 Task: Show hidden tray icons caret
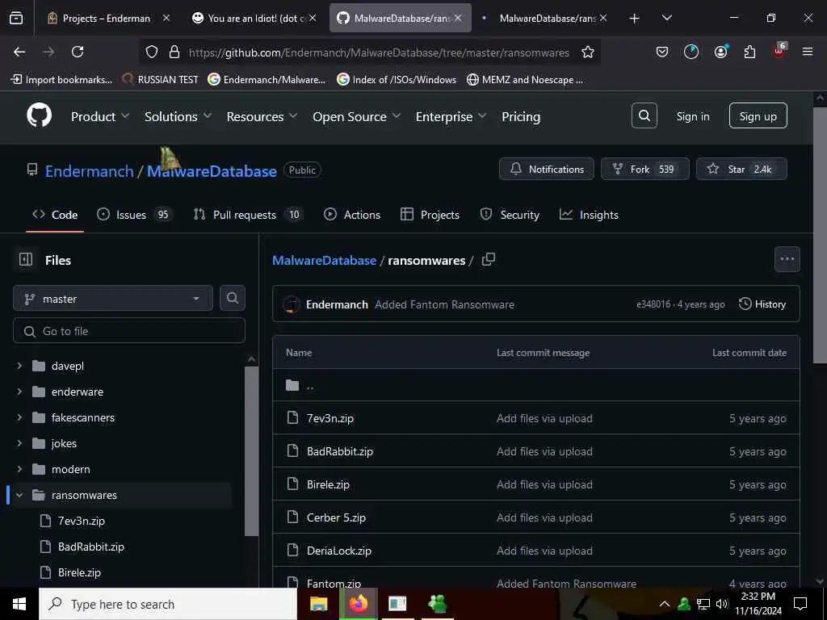tap(665, 604)
